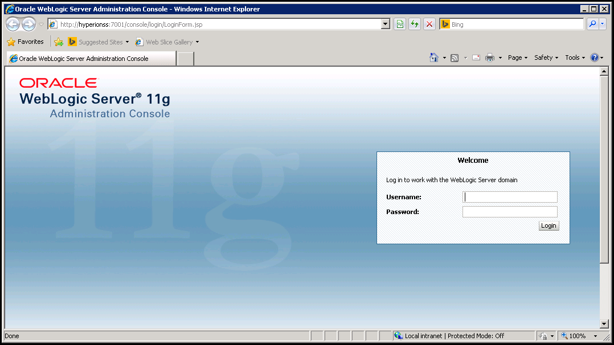
Task: Click "WebLogic Server® 11g" product title
Action: click(x=95, y=98)
